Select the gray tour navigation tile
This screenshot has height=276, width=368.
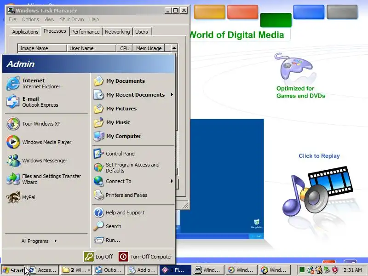(x=342, y=12)
